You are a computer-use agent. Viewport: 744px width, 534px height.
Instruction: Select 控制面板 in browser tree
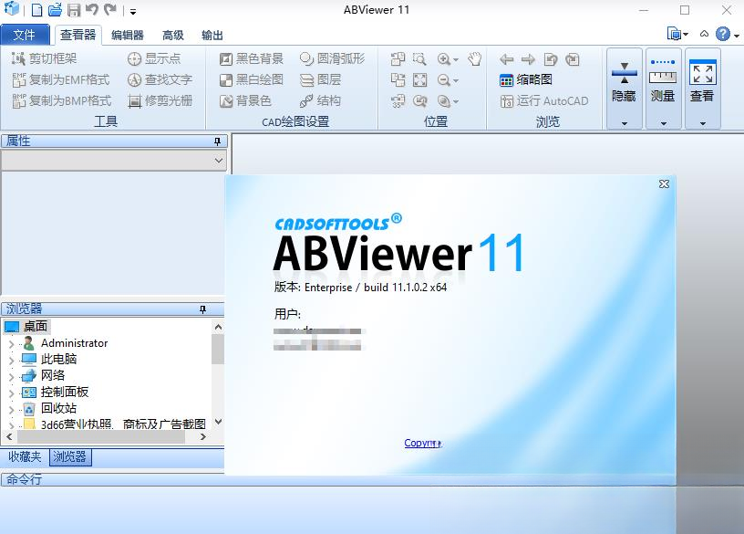click(x=64, y=392)
